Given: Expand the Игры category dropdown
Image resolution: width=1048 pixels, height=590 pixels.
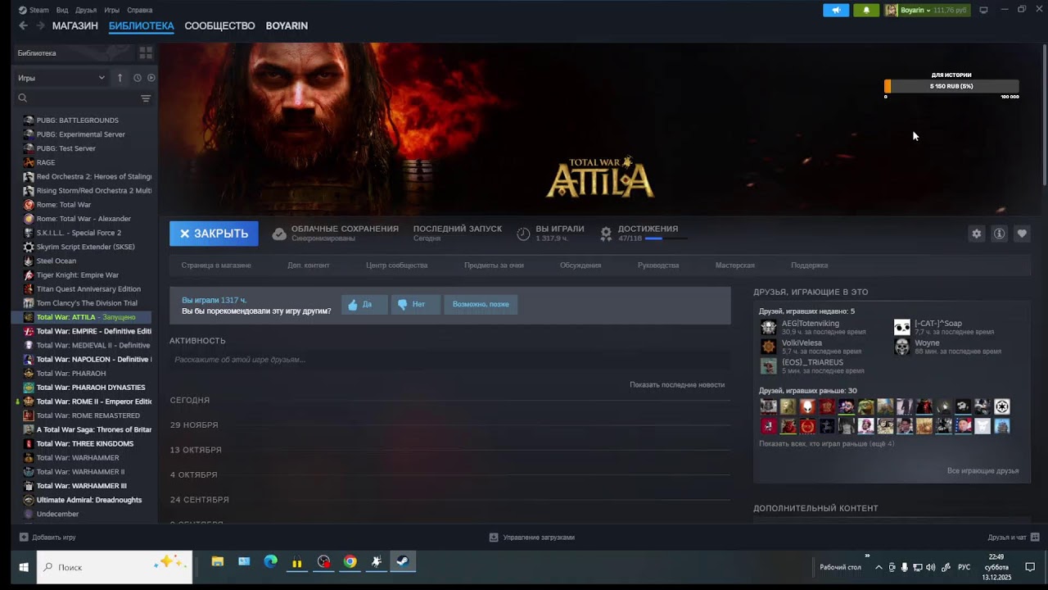Looking at the screenshot, I should (x=62, y=78).
